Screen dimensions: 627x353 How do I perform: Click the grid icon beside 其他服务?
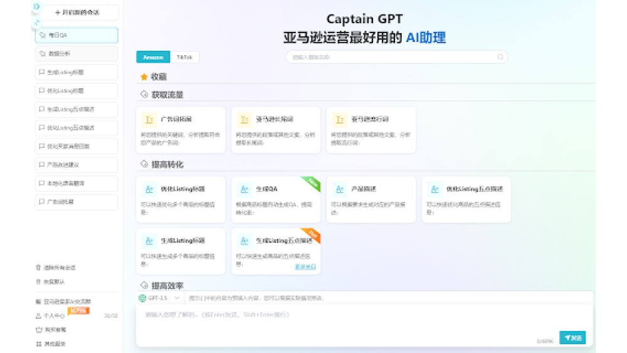pos(39,344)
